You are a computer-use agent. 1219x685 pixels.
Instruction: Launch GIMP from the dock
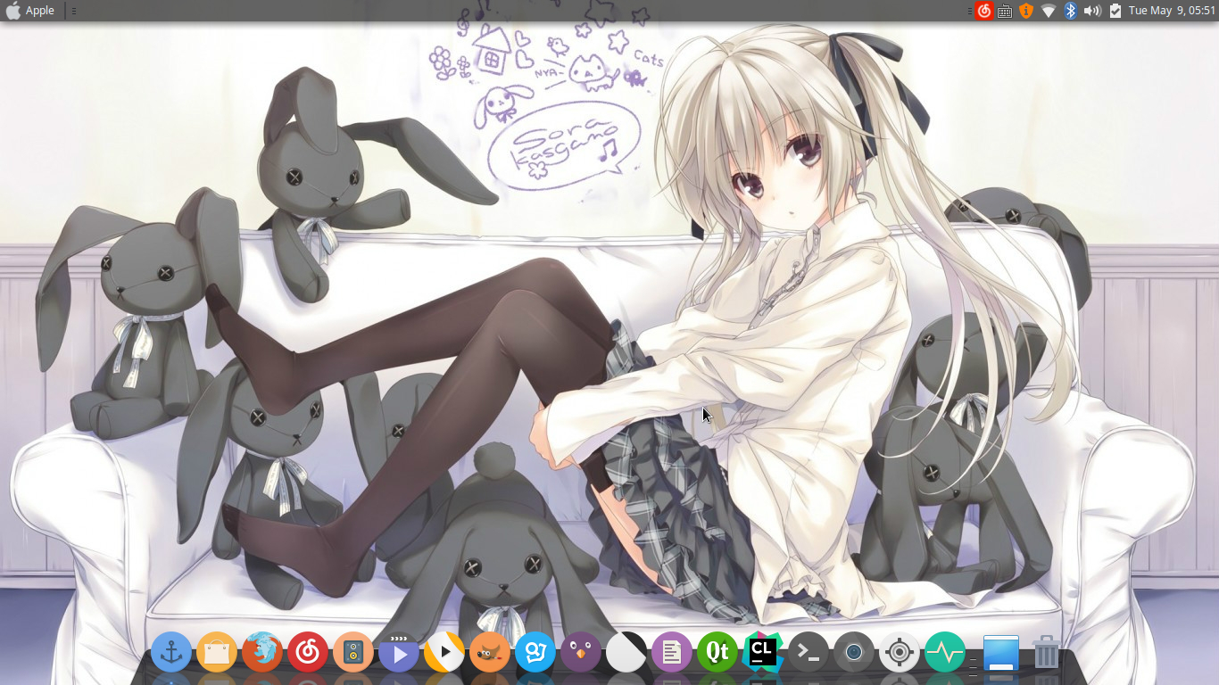(x=490, y=653)
